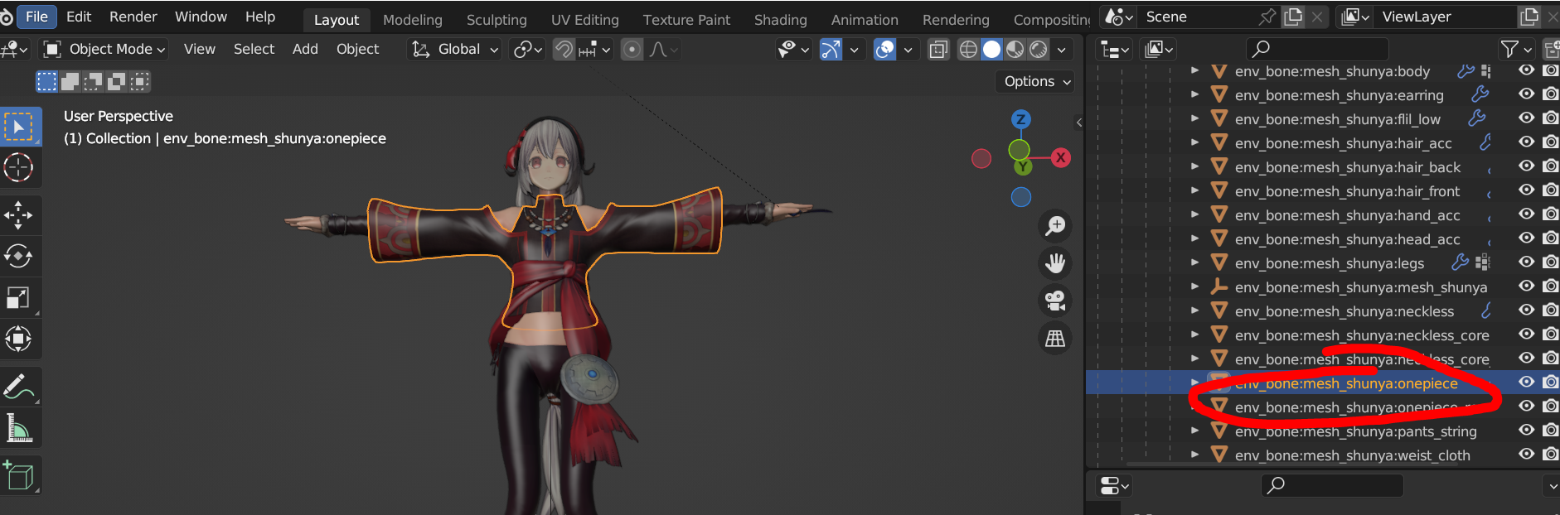Hide hair_back mesh with eye icon

click(x=1526, y=166)
